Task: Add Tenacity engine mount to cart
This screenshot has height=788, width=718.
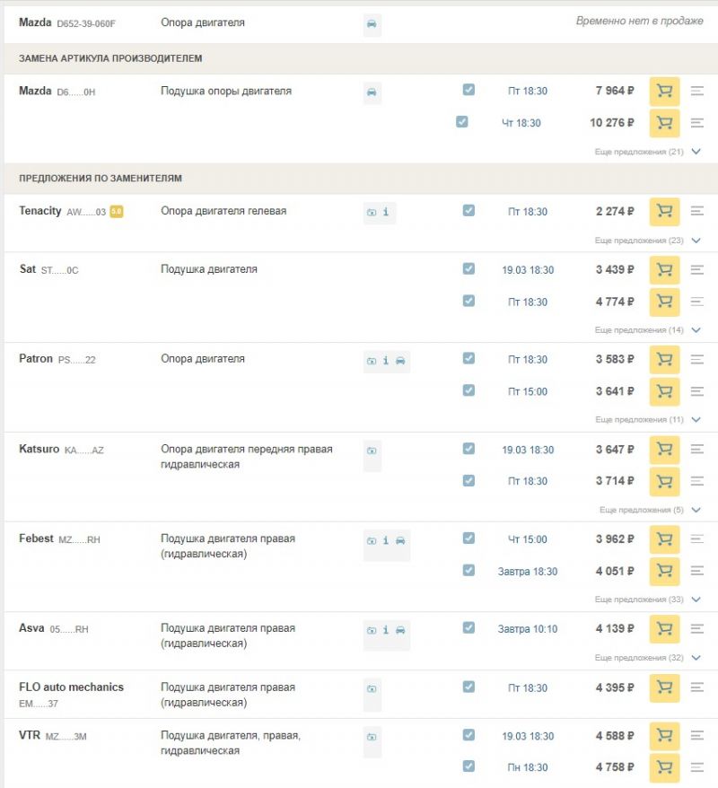Action: click(x=664, y=212)
